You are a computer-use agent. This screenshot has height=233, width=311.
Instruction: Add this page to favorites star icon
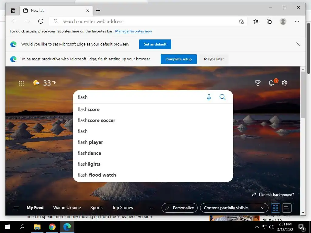pos(241,22)
